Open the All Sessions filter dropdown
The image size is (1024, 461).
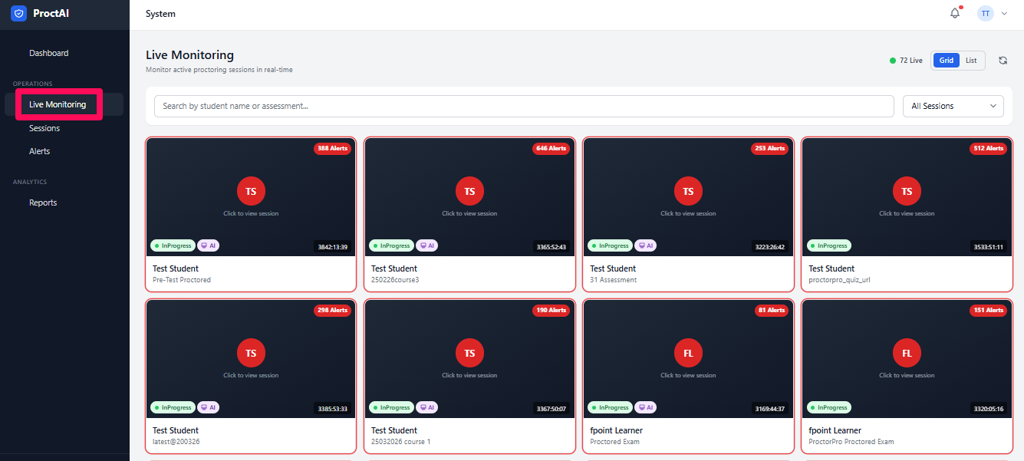point(953,106)
